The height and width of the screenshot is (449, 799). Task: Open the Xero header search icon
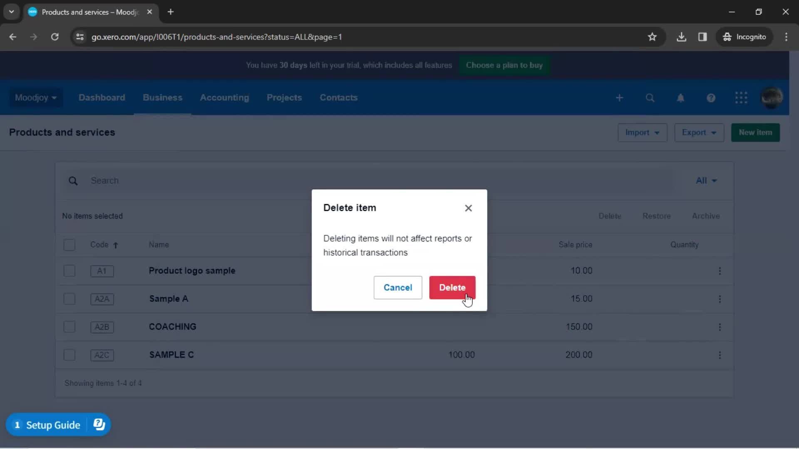coord(650,98)
